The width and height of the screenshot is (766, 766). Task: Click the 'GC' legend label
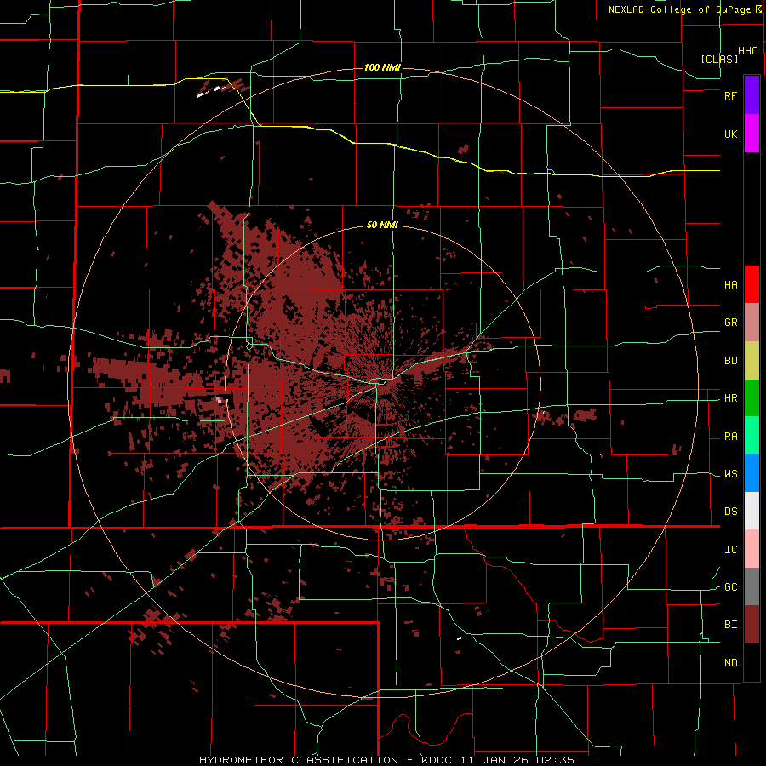(x=730, y=586)
